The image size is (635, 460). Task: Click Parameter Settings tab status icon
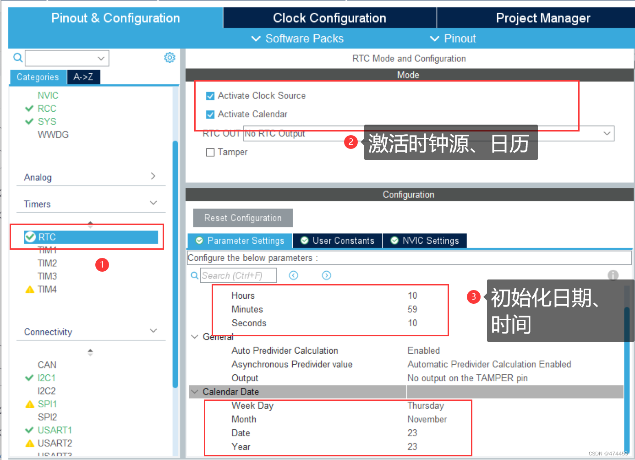pos(199,241)
